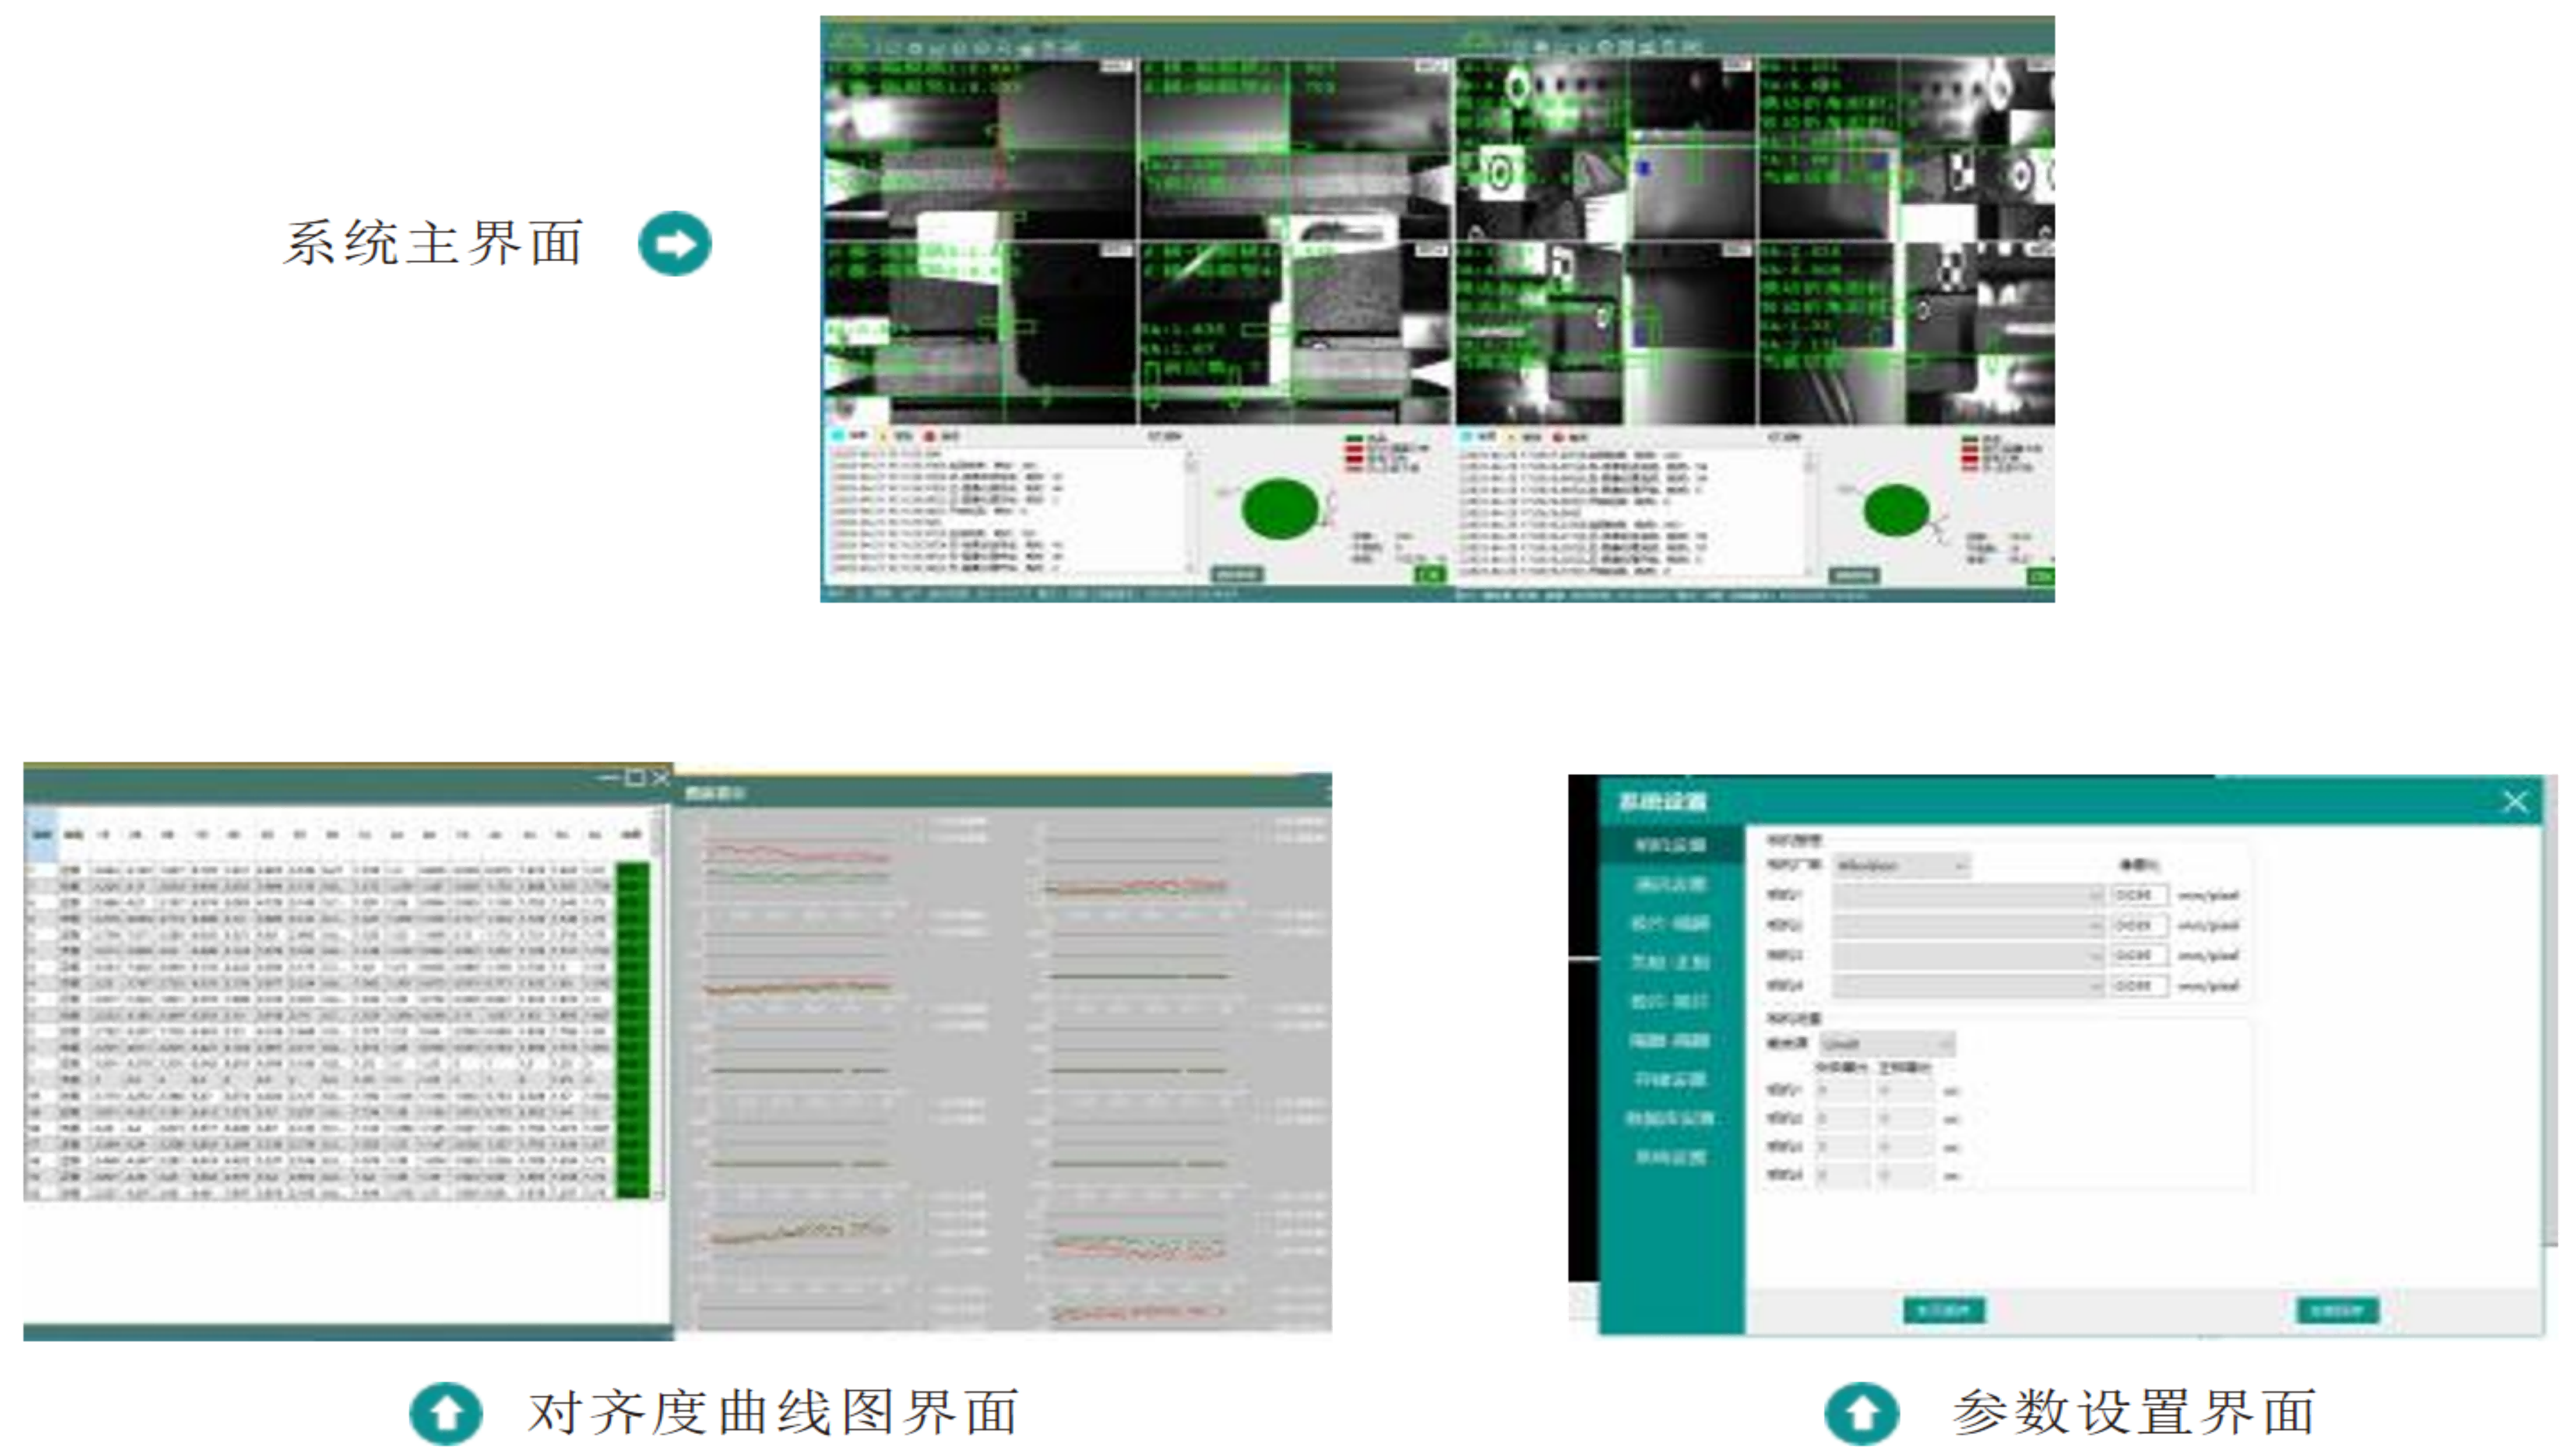Click bottom-right teal button in settings dialog
This screenshot has width=2576, height=1449.
(x=2337, y=1310)
